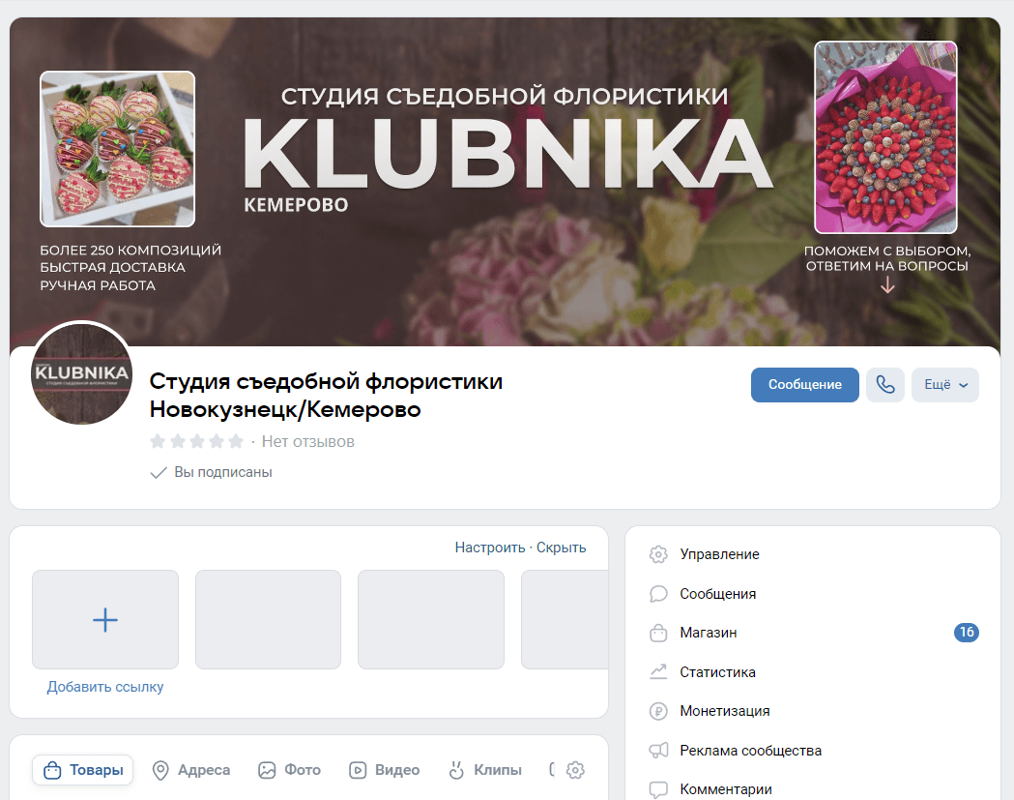Switch to the Клипы tab
Image resolution: width=1014 pixels, height=800 pixels.
click(485, 770)
